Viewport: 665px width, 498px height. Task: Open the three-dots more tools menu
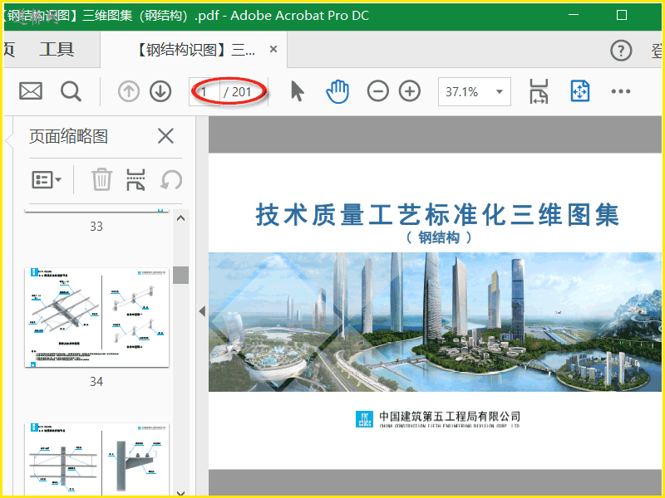(x=620, y=91)
